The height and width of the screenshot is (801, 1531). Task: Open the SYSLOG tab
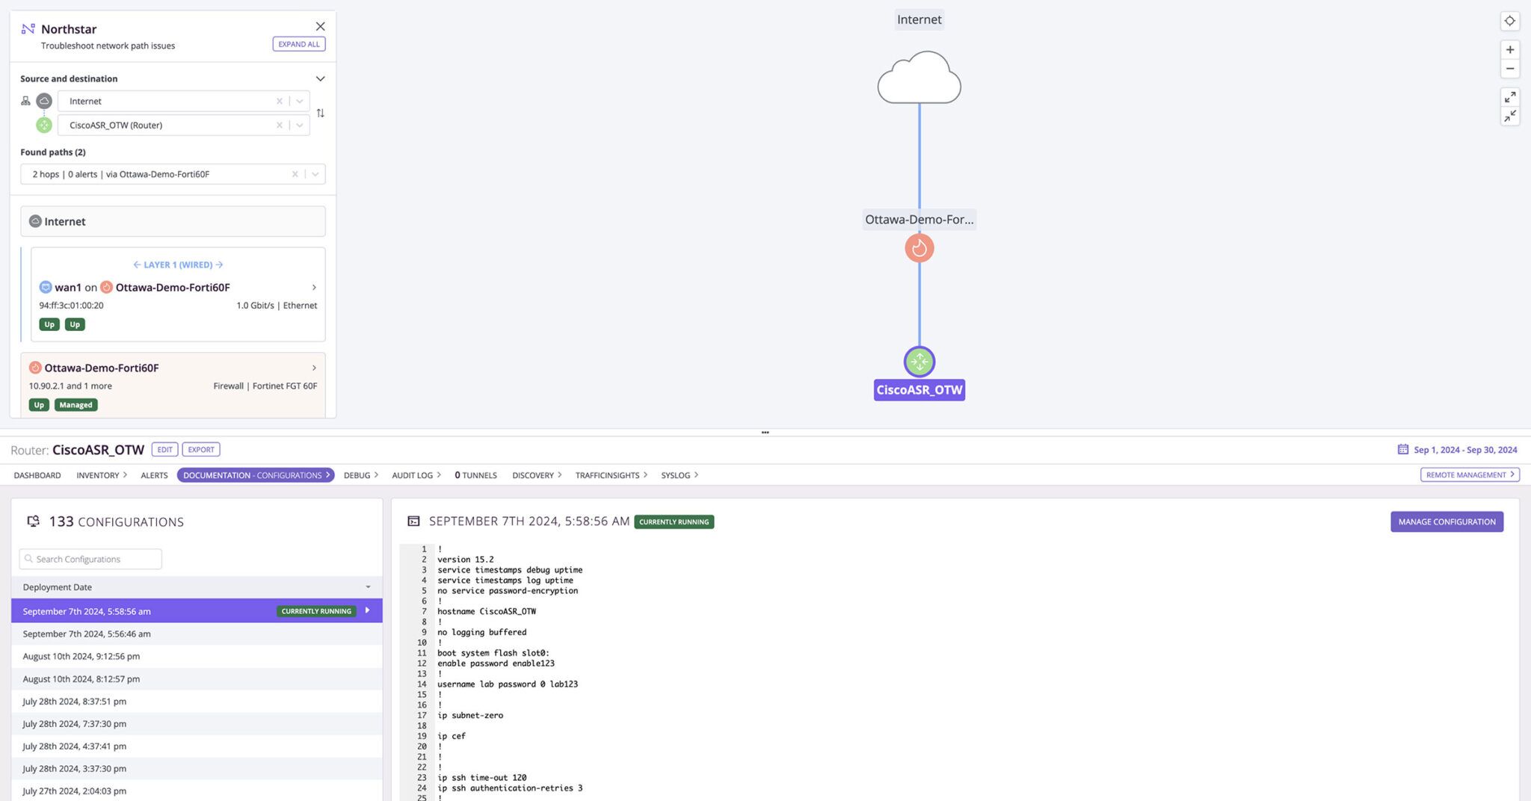tap(675, 474)
